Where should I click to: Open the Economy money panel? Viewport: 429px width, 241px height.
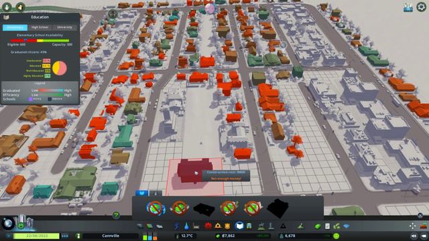tap(318, 226)
